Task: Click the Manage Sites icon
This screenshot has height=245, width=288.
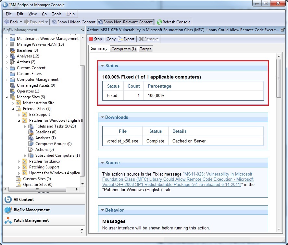Action: (12, 97)
